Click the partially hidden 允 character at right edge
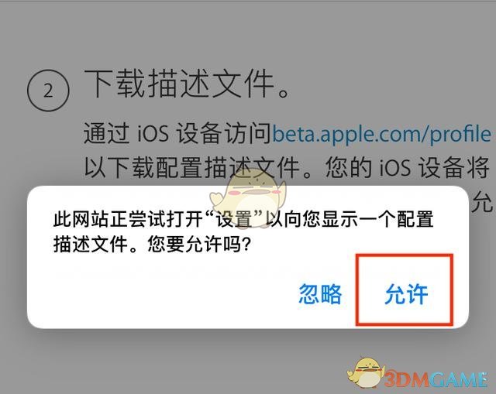The image size is (496, 394). (482, 201)
